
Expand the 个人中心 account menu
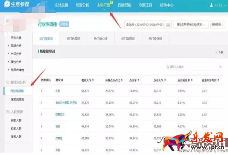point(220,6)
